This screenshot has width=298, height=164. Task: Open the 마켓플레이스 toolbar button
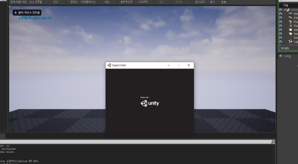point(88,2)
